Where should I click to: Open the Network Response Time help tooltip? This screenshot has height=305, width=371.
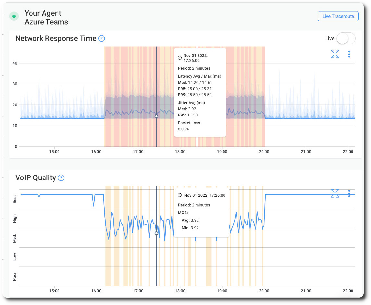pyautogui.click(x=101, y=38)
